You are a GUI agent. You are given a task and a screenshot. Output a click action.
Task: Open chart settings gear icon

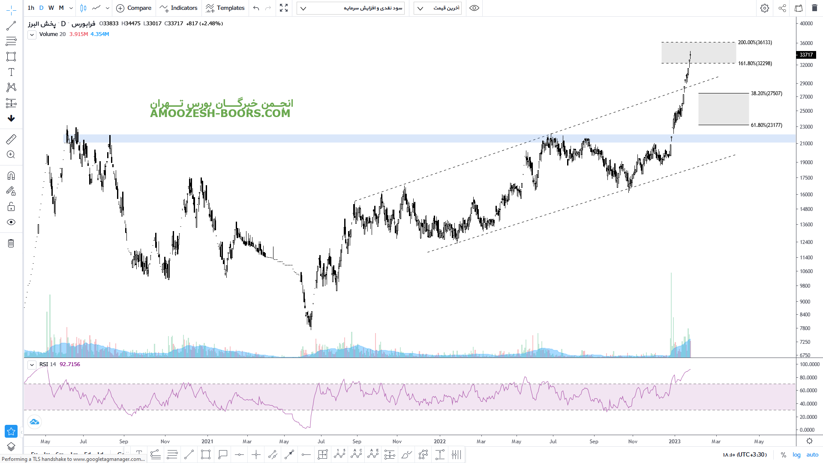tap(764, 8)
